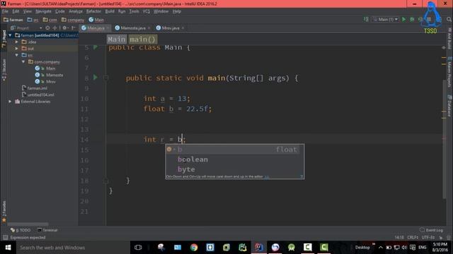Click scroll from source icon in Project panel
The height and width of the screenshot is (254, 453).
[47, 28]
